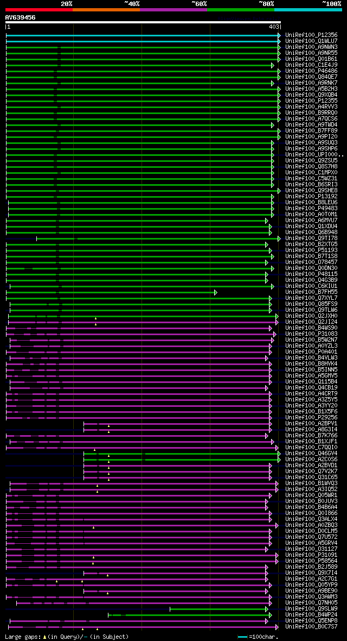This screenshot has width=347, height=641.
Task: Open hit UniRef100_B8HVK4
Action: tap(311, 363)
